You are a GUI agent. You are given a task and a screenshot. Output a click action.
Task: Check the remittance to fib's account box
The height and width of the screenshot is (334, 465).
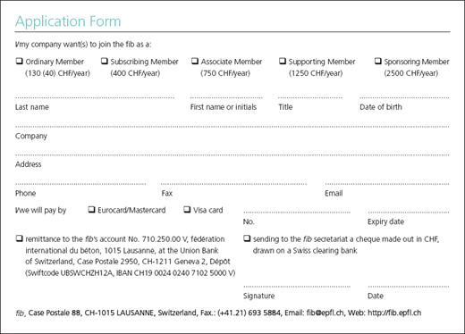coord(20,238)
